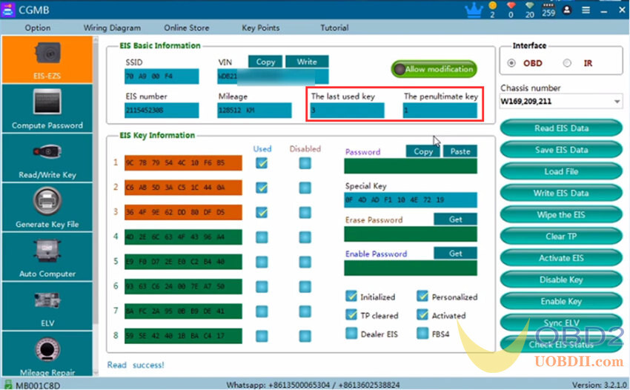
Task: Open the Wiring Diagram menu
Action: coord(112,27)
